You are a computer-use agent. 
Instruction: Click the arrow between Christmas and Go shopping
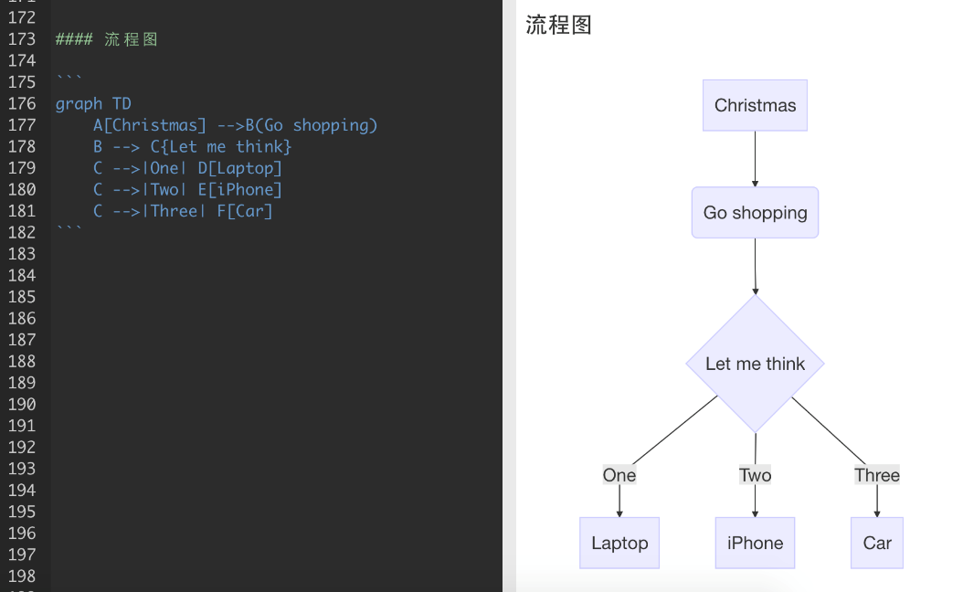755,157
